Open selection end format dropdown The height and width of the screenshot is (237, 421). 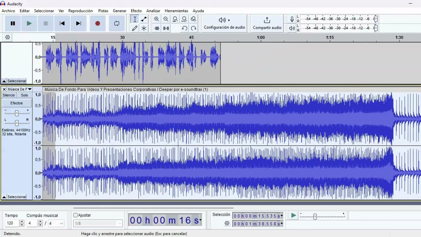click(x=282, y=224)
